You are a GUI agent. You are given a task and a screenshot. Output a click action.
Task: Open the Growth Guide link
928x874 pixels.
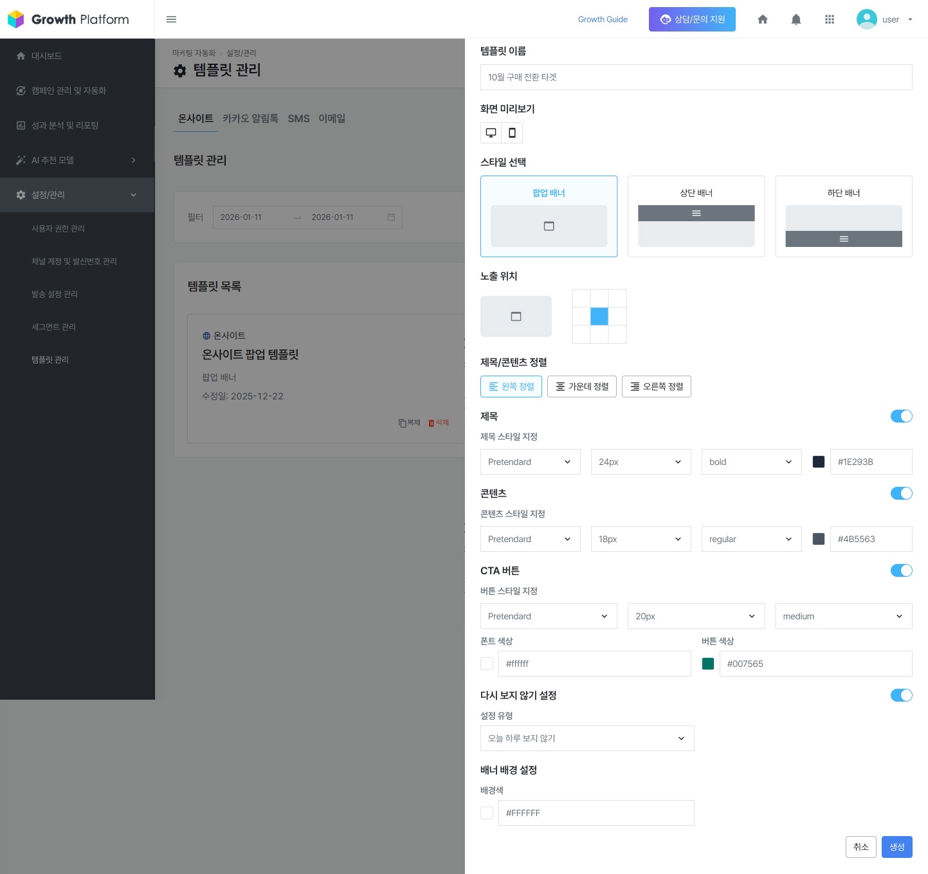point(602,19)
